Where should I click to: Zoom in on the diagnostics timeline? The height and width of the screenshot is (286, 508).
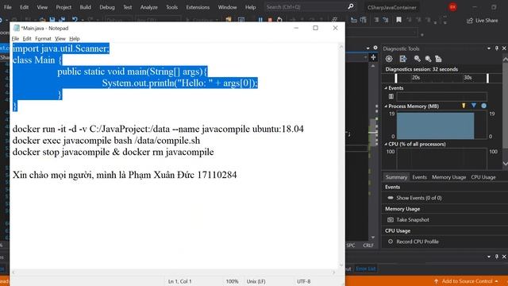point(418,59)
